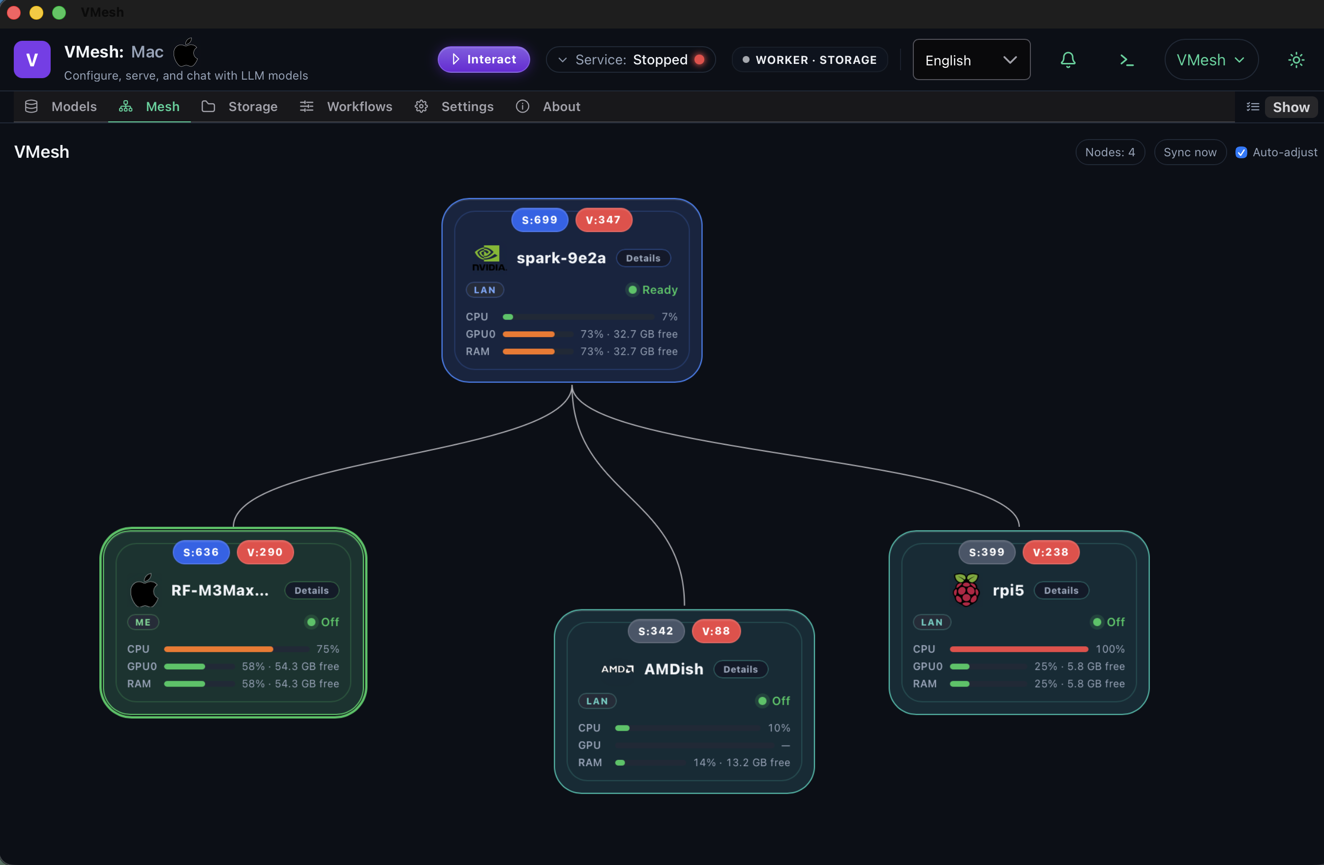1324x865 pixels.
Task: Click the WORKER · STORAGE role pill
Action: [x=810, y=59]
